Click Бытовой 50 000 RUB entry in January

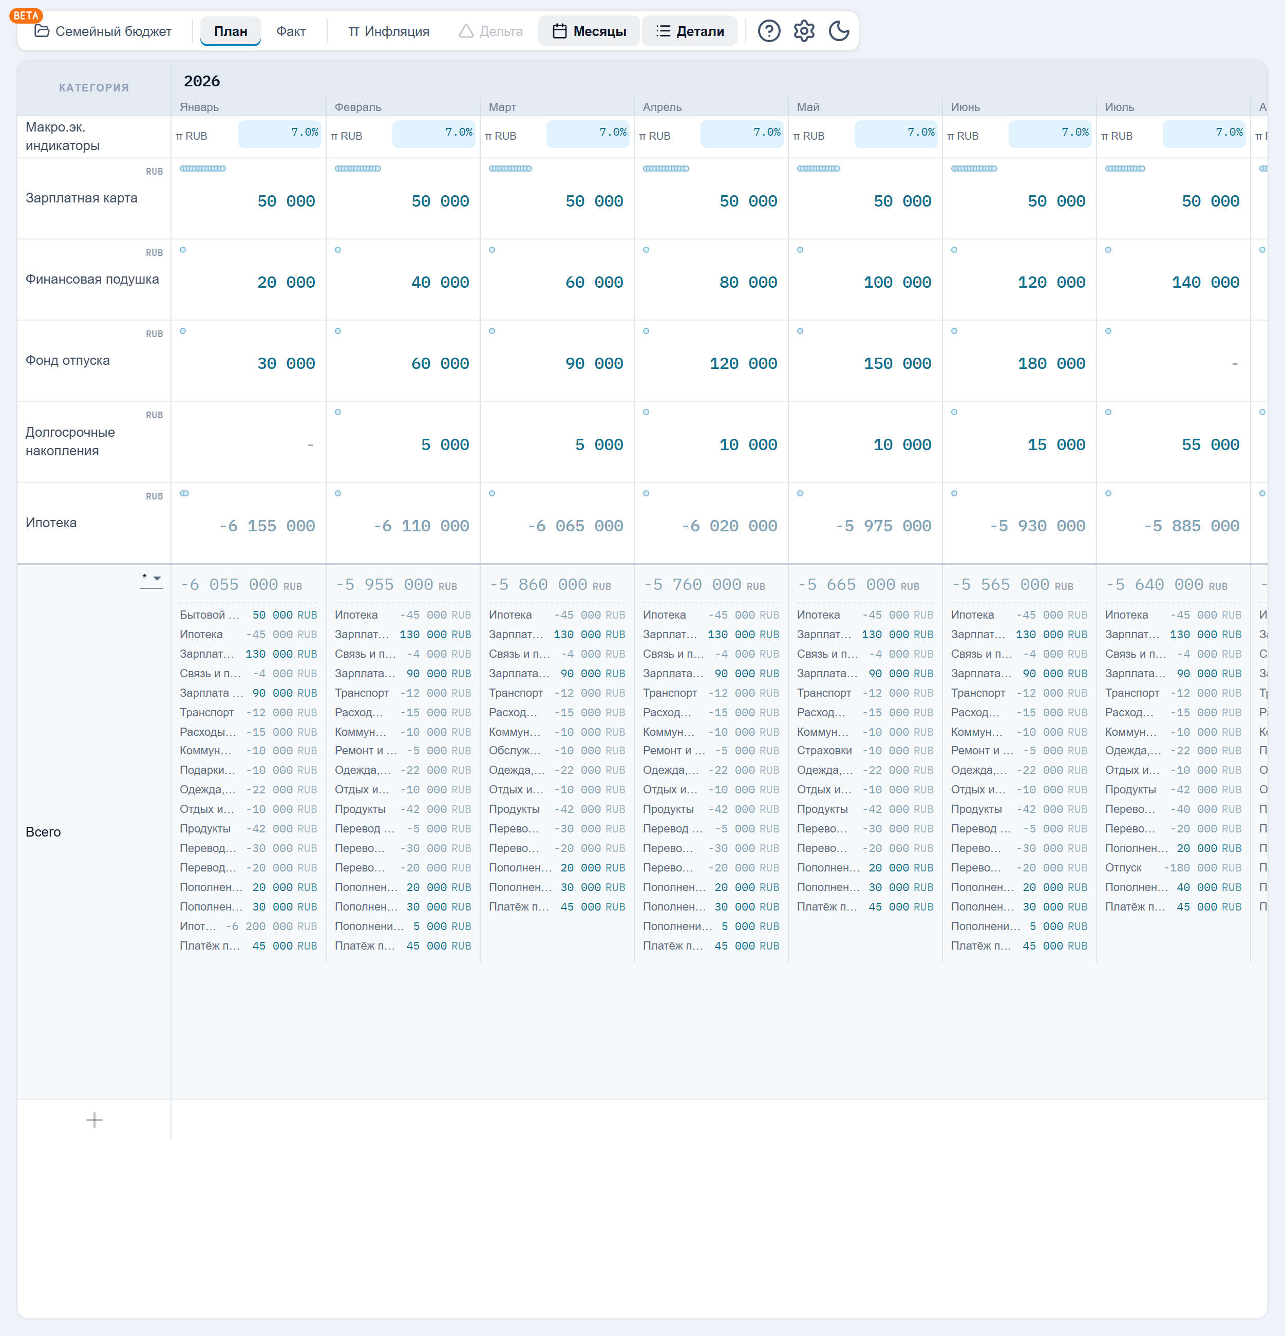click(248, 615)
